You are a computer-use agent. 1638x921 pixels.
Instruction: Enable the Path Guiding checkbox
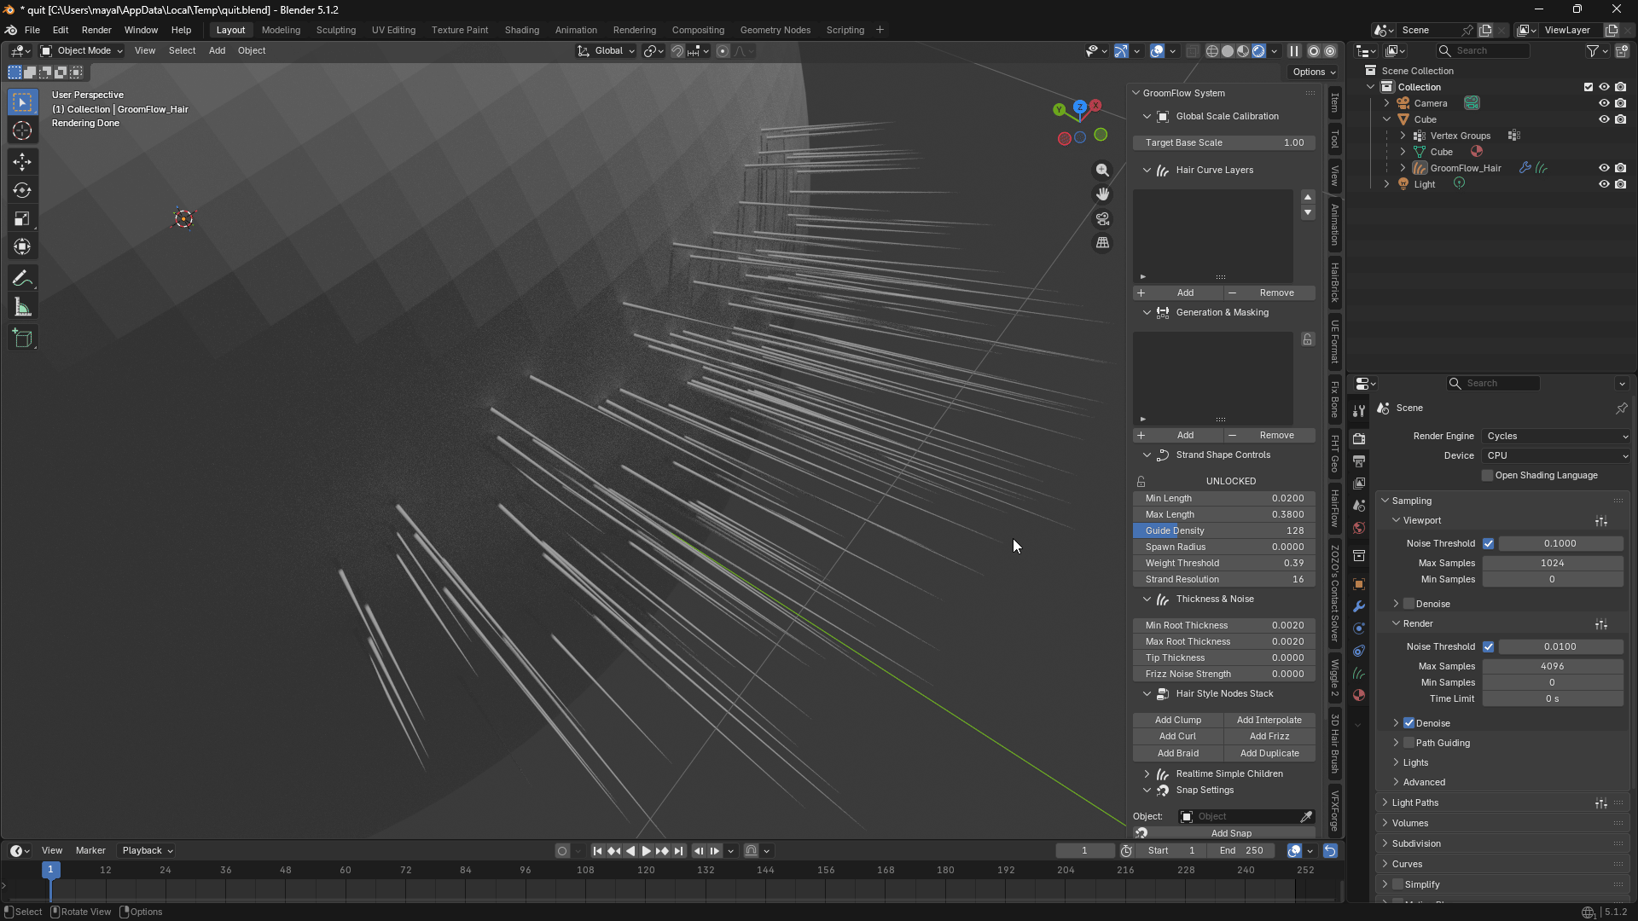pos(1409,743)
